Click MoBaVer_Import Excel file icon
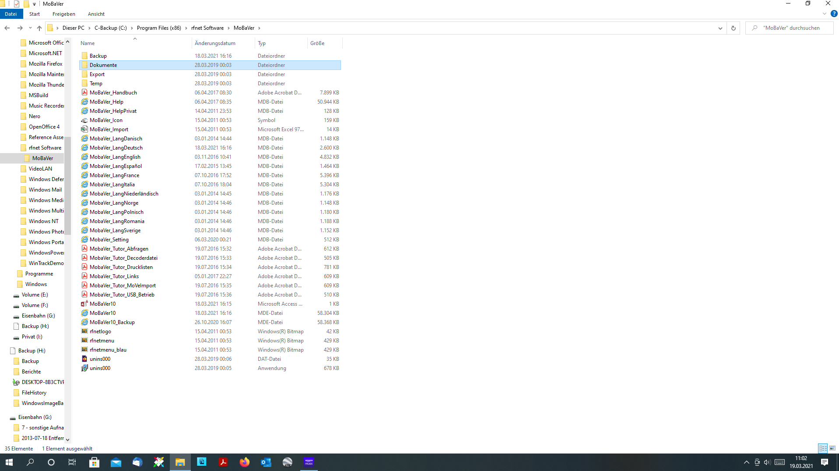Image resolution: width=839 pixels, height=471 pixels. point(84,129)
